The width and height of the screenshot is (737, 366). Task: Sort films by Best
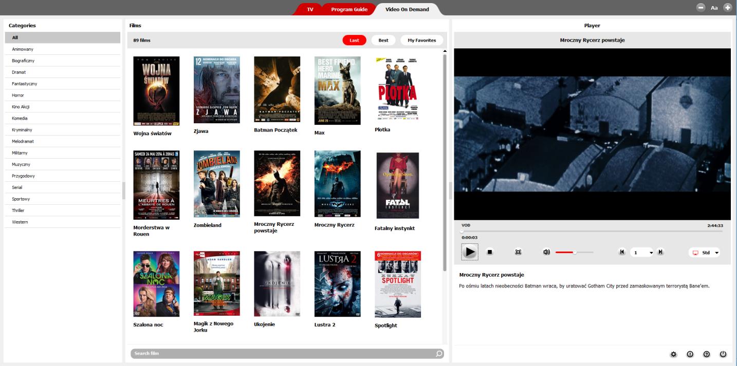[383, 41]
